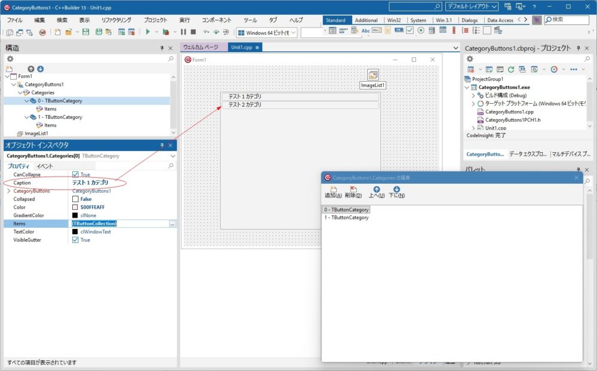Switch to the イベント tab in Object Inspector
Viewport: 597px width, 371px height.
pyautogui.click(x=45, y=166)
